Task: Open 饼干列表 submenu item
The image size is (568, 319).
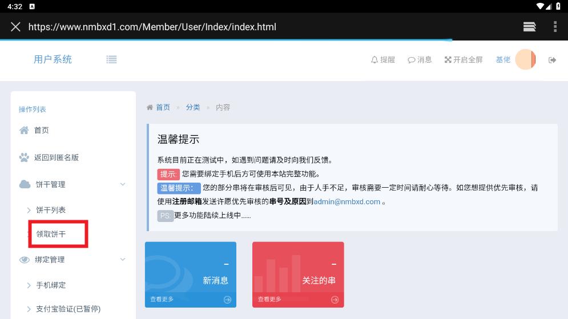Action: pos(51,210)
